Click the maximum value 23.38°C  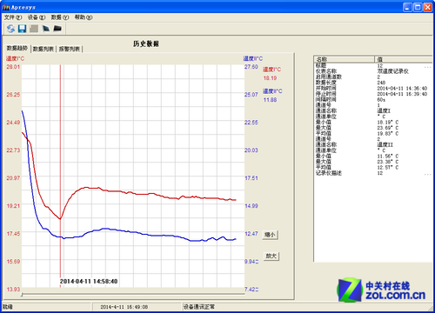coord(388,162)
